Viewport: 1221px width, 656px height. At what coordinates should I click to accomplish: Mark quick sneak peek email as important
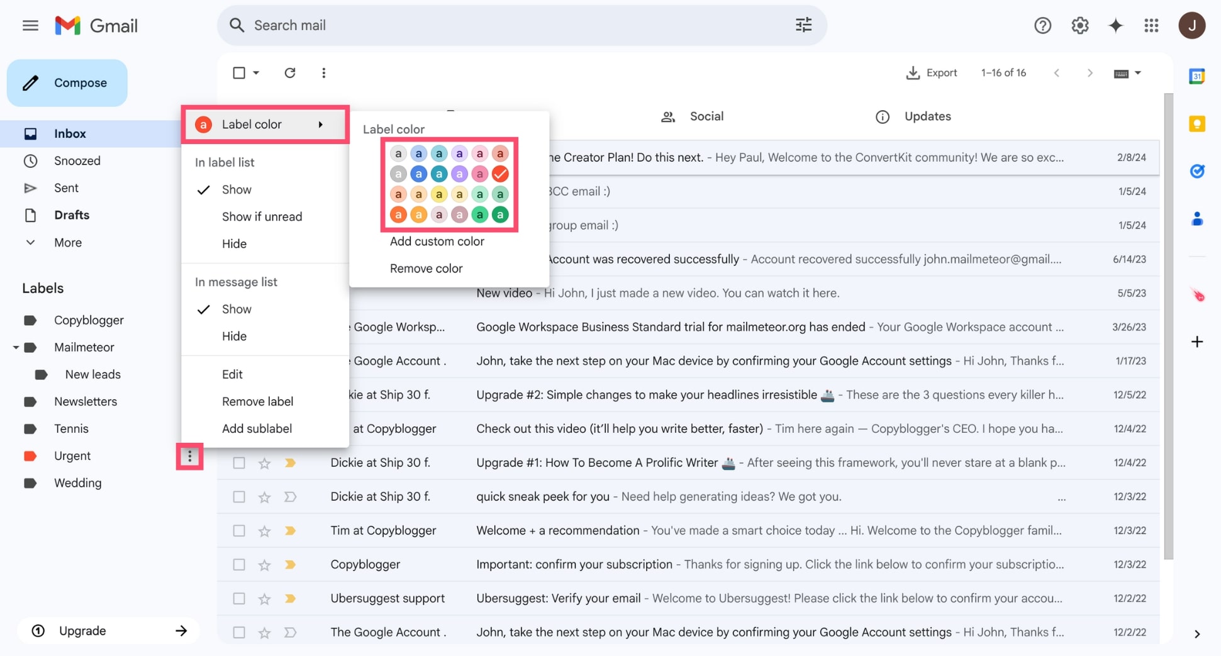[290, 497]
